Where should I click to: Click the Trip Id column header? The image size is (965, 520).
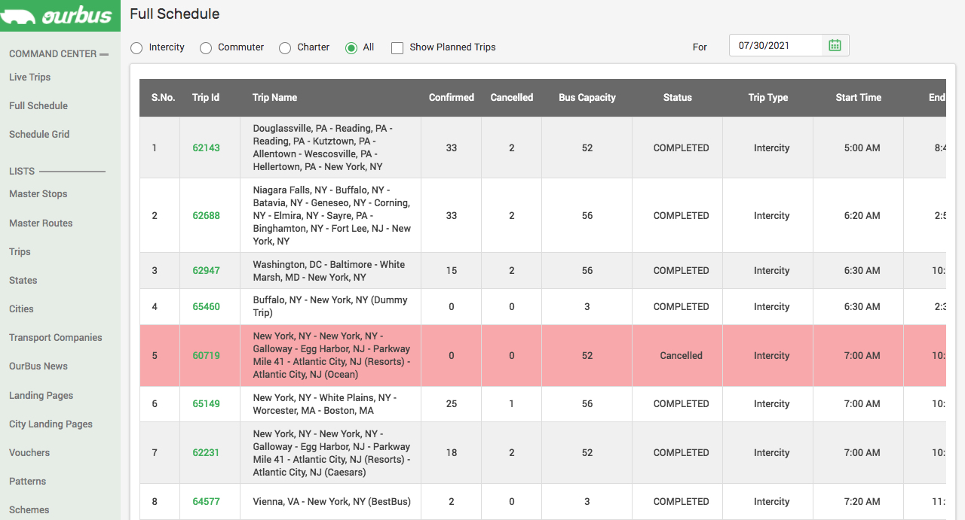[x=206, y=97]
